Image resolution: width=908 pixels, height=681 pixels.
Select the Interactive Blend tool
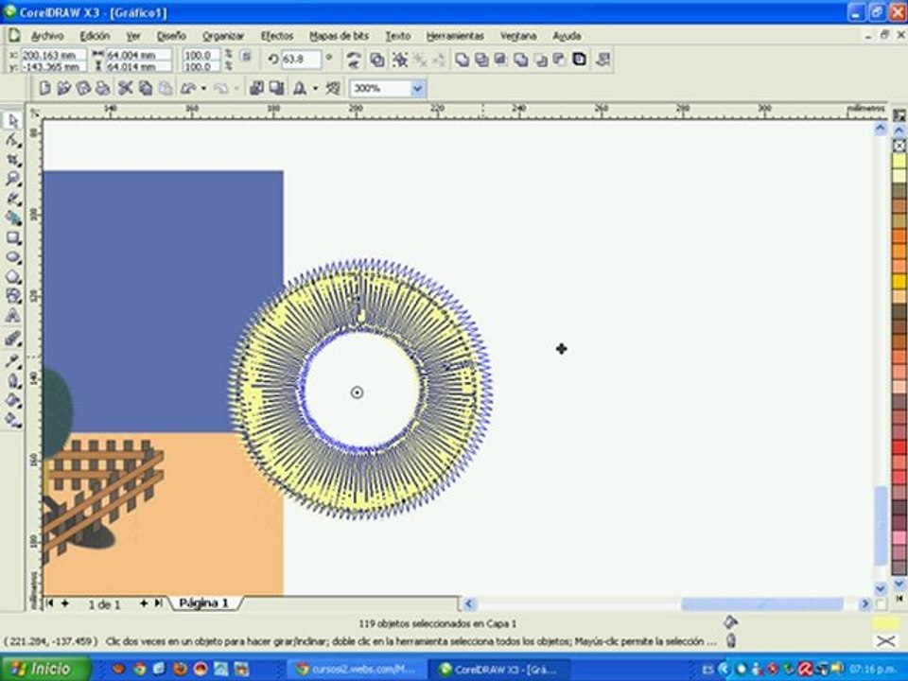pos(12,340)
